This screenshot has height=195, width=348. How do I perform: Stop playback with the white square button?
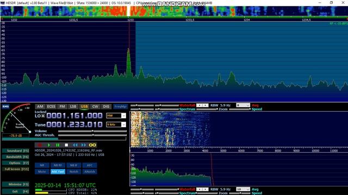(x=66, y=145)
